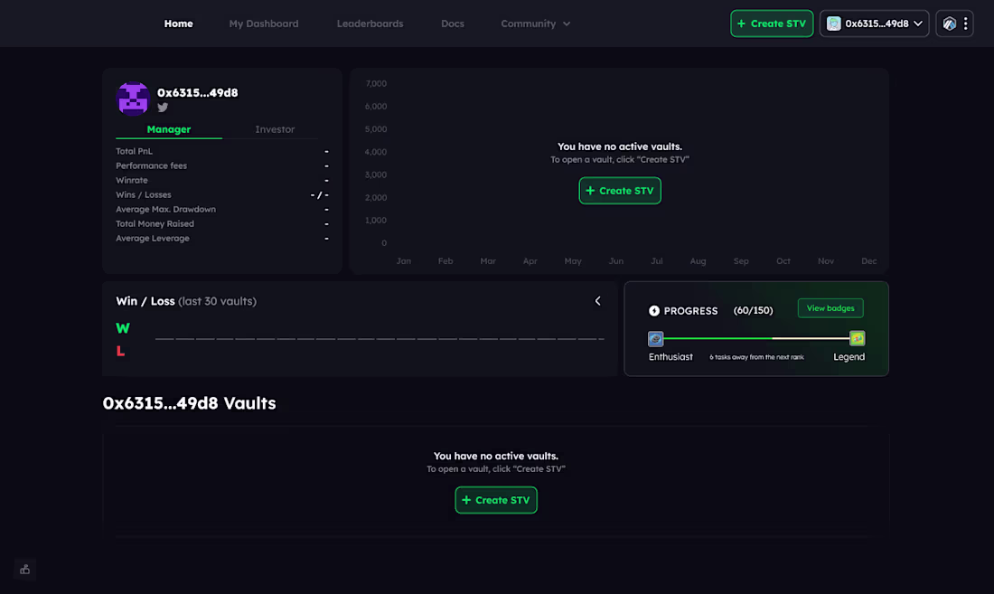Click the Legend badge icon on the progress bar
The height and width of the screenshot is (594, 994).
pos(857,337)
